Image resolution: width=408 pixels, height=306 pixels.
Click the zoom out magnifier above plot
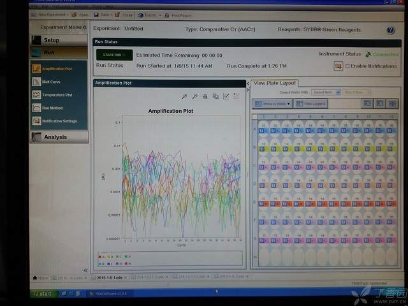click(x=194, y=96)
